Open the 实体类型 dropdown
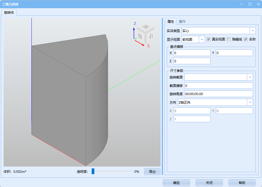The image size is (262, 187). [x=252, y=31]
